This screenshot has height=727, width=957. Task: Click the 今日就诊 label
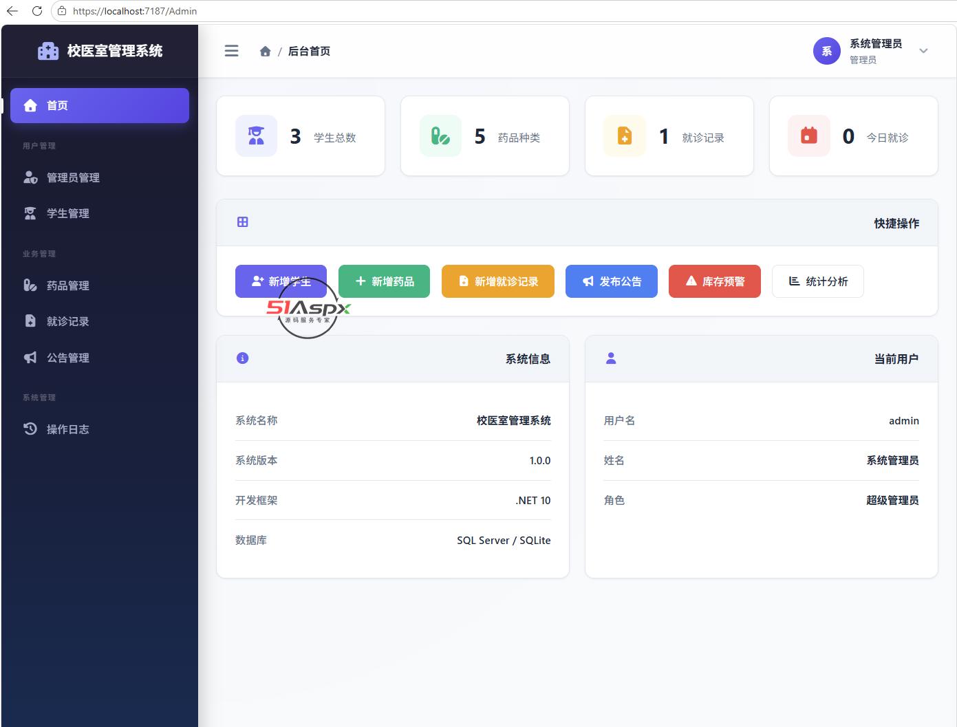(888, 138)
